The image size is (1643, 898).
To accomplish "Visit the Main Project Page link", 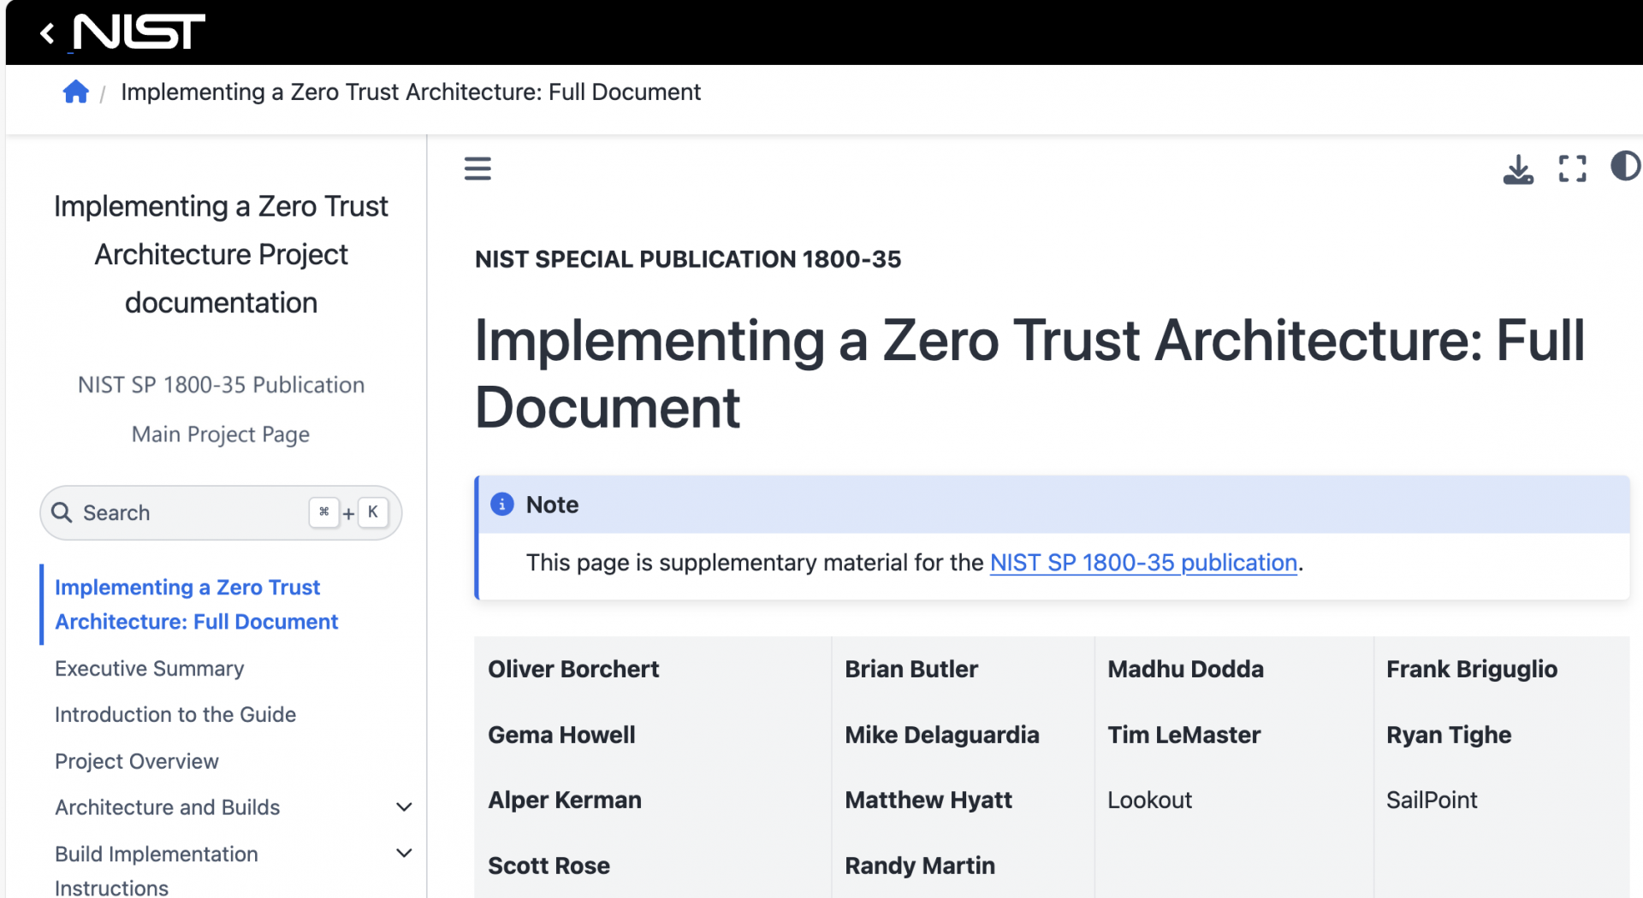I will tap(221, 434).
